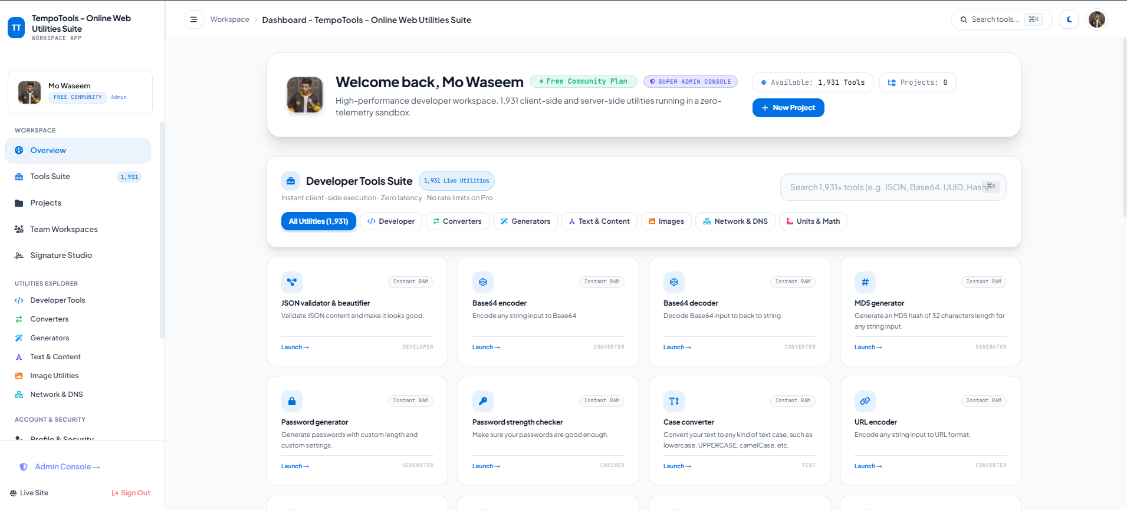The width and height of the screenshot is (1127, 510).
Task: Select the Units & Math filter tab
Action: coord(813,221)
